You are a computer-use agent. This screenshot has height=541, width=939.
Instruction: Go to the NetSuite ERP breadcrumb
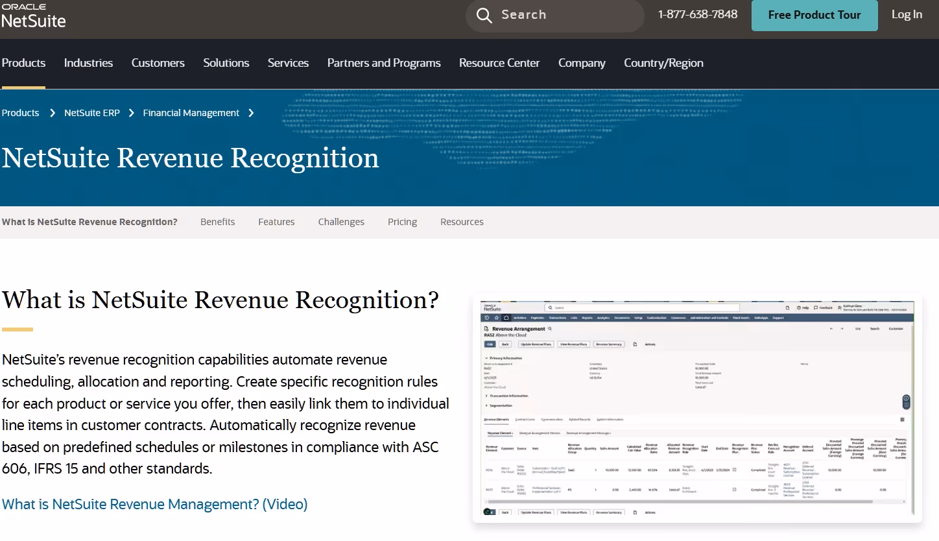coord(92,113)
